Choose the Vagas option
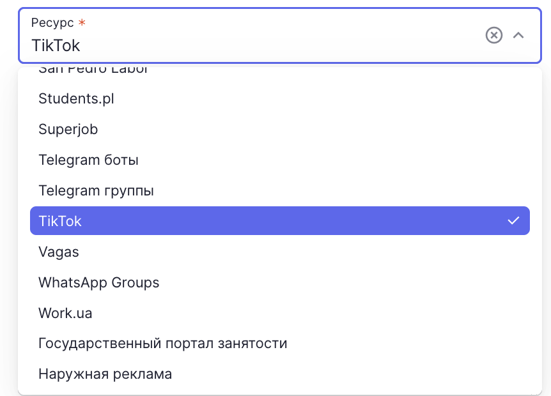The height and width of the screenshot is (396, 551). (x=280, y=252)
